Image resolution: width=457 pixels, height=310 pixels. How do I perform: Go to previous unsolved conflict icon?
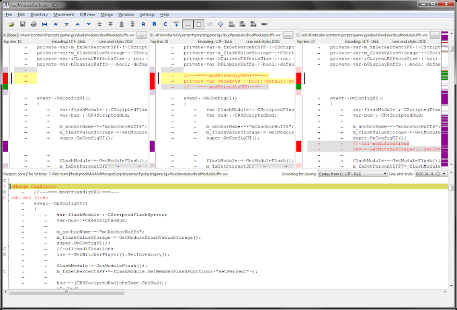[x=122, y=24]
